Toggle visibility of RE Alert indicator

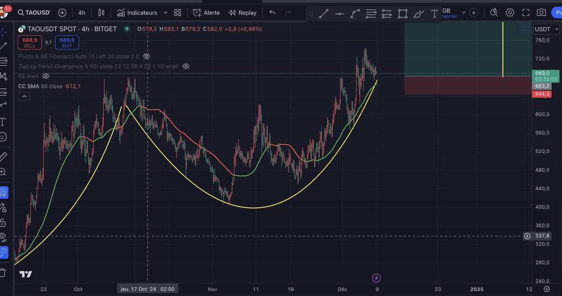point(46,76)
